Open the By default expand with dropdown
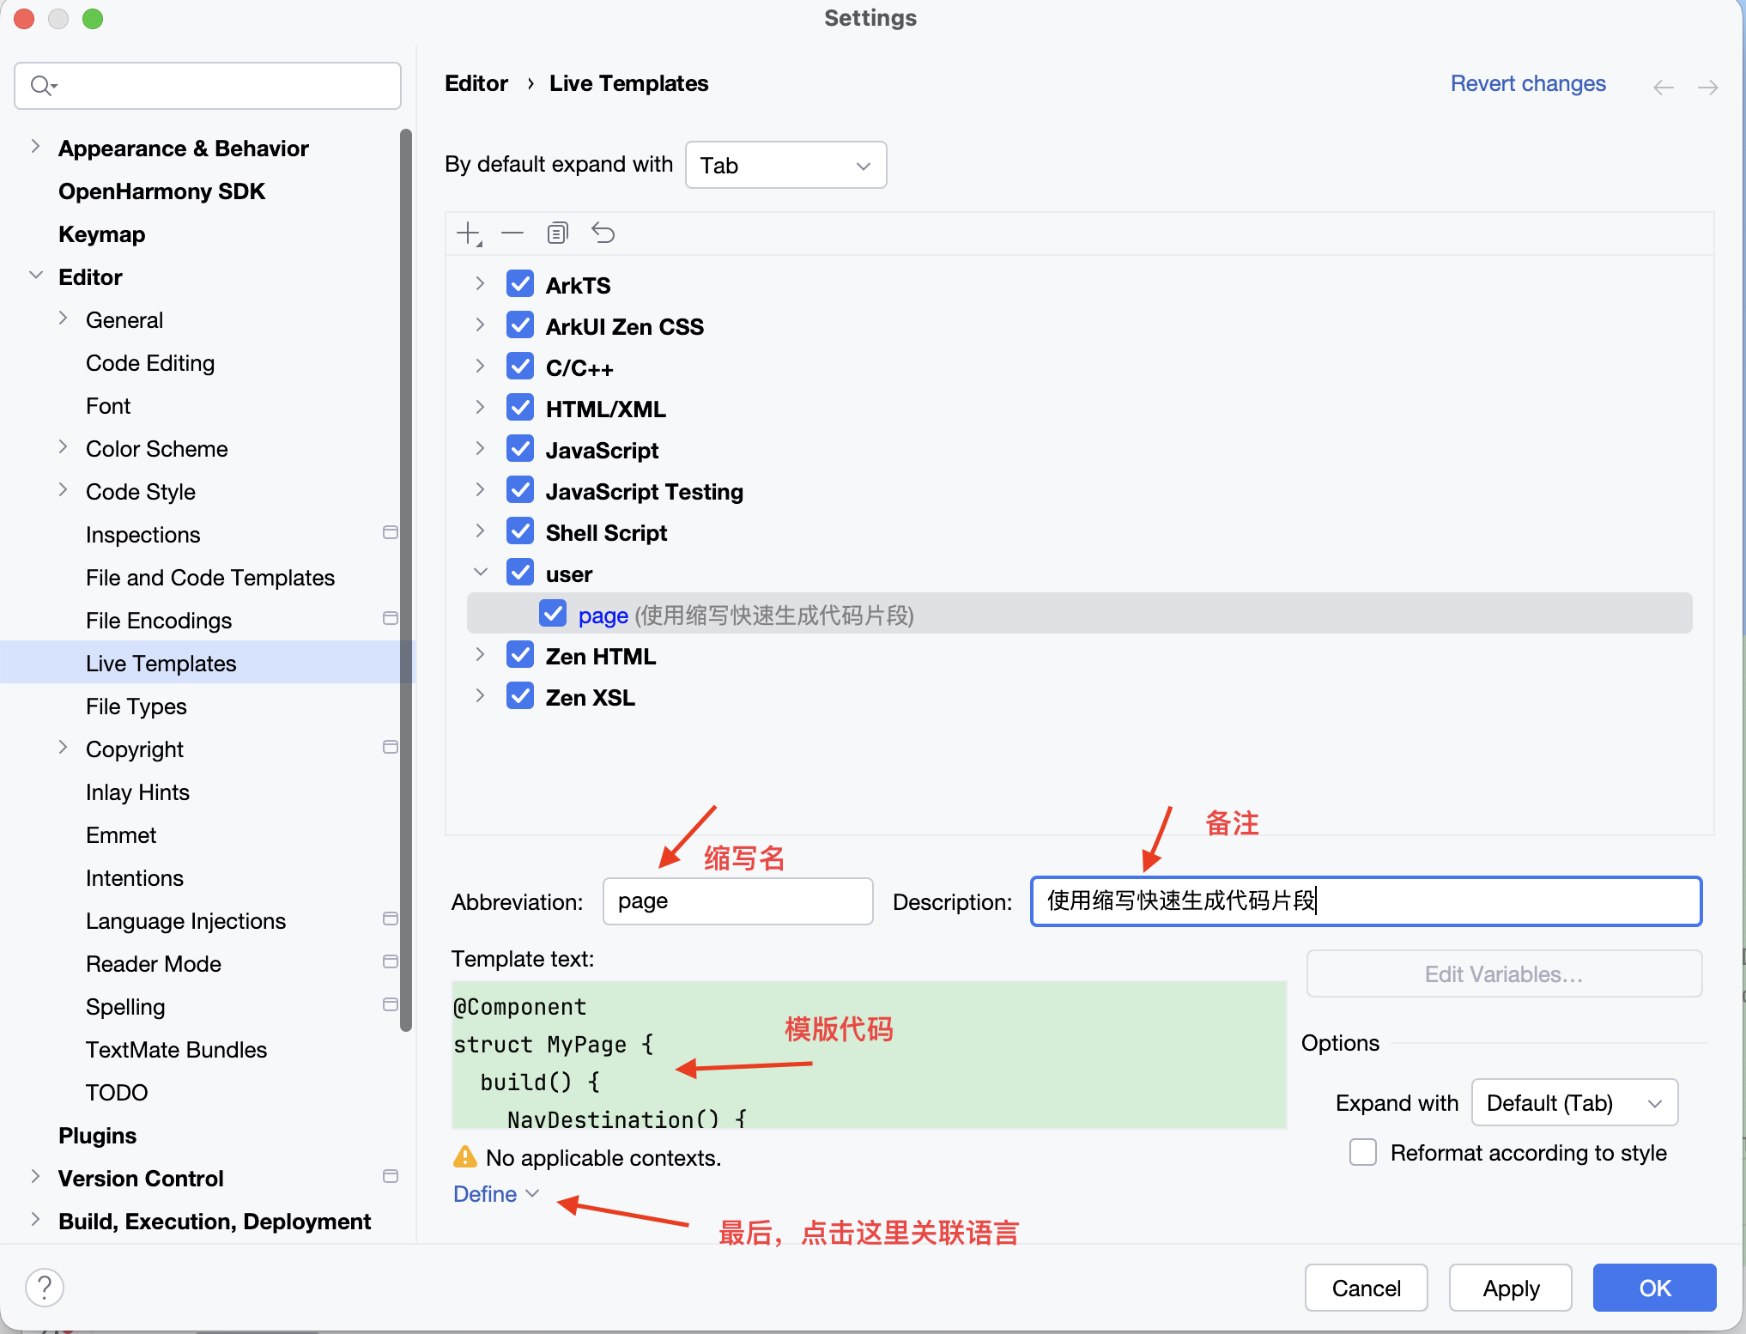 [x=785, y=165]
